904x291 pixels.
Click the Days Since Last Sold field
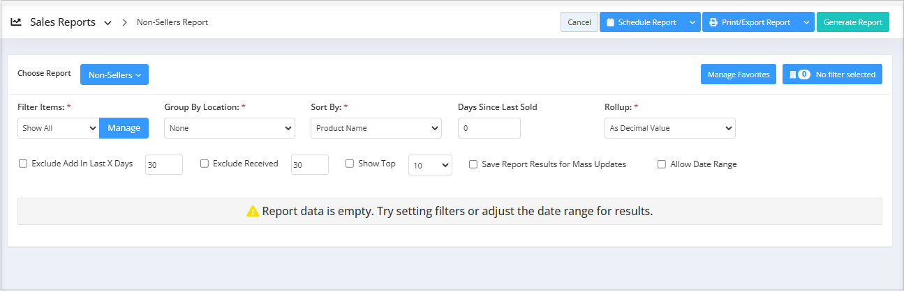coord(489,128)
